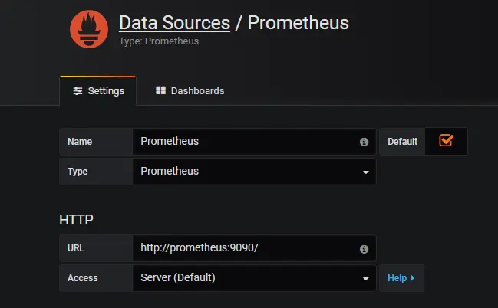Click the HTTP section heading
The height and width of the screenshot is (308, 498).
(76, 220)
